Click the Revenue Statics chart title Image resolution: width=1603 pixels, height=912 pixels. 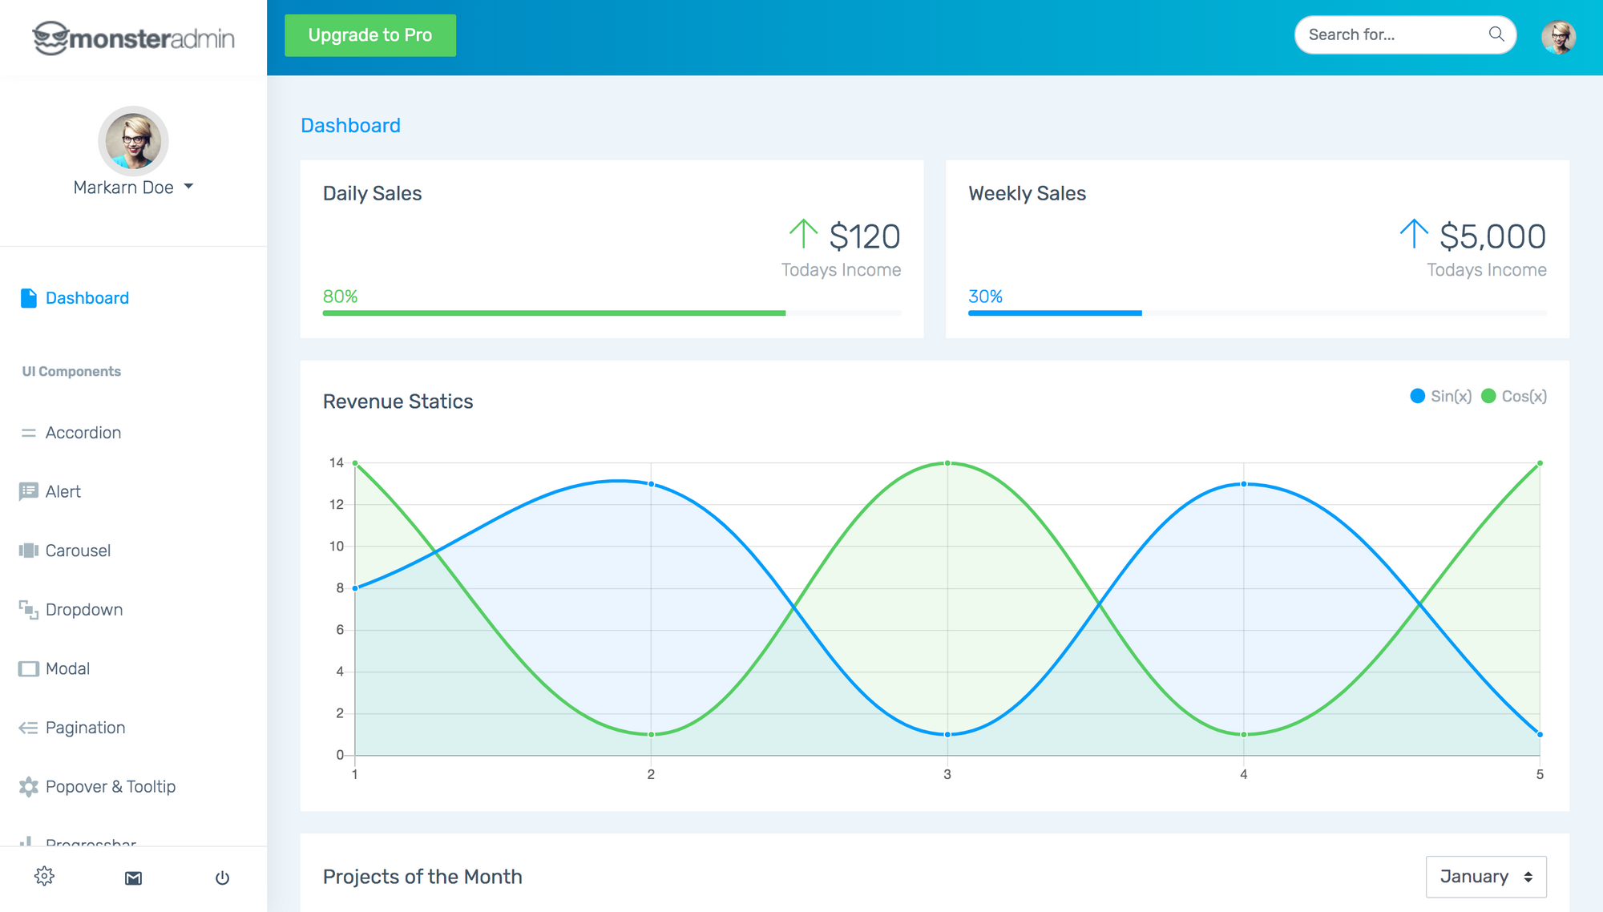(x=398, y=402)
